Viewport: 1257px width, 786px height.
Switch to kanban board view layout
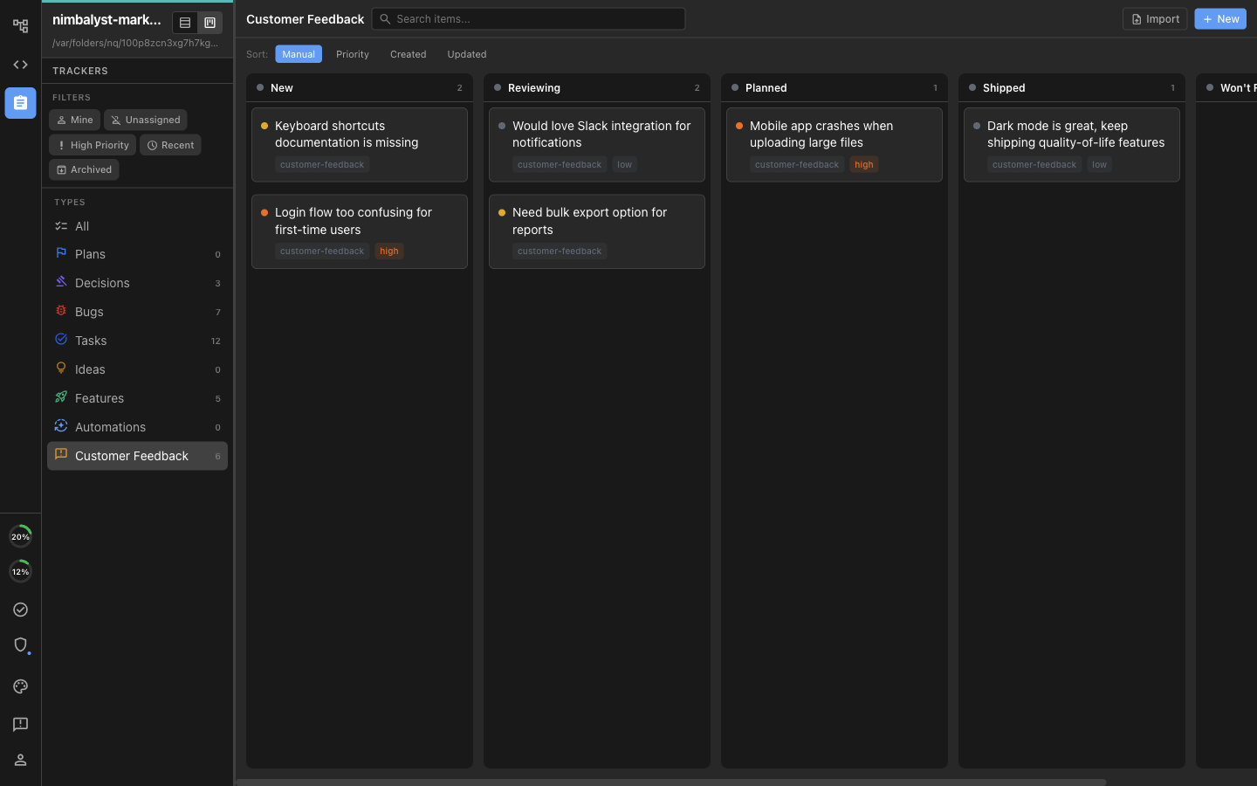pyautogui.click(x=209, y=23)
